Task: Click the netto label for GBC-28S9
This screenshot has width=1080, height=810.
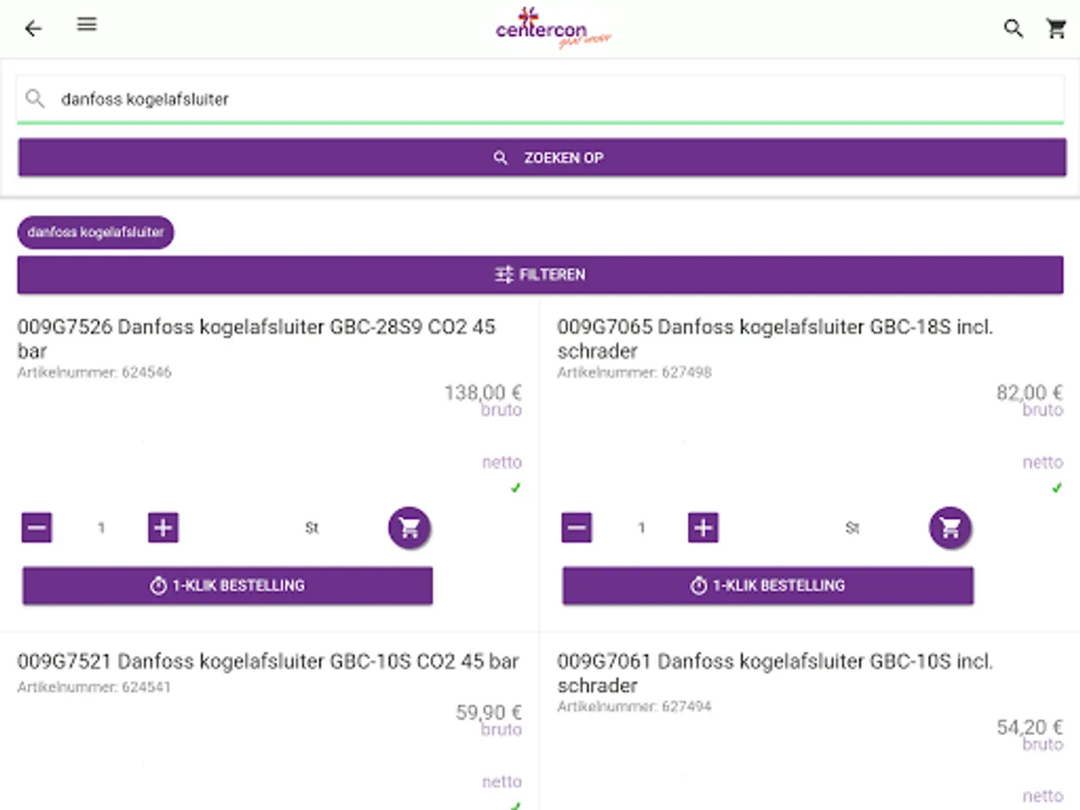Action: pos(502,463)
